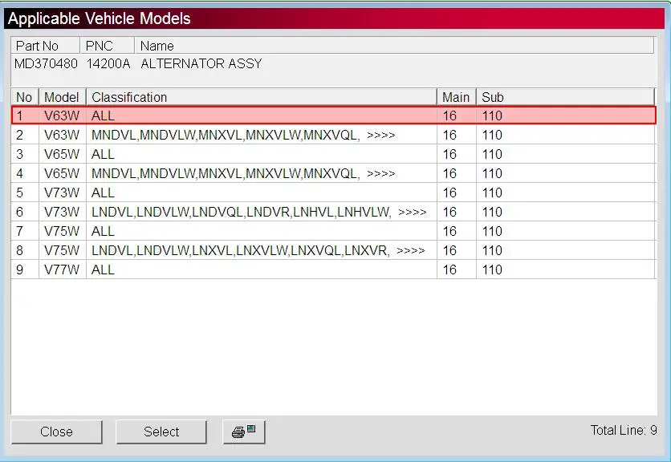Select row 2 V63W MNDVL classification

[333, 135]
